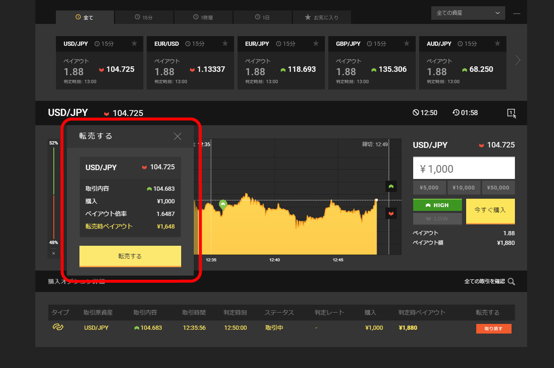Click the countdown timer icon by 01:58
The height and width of the screenshot is (368, 554).
click(x=456, y=113)
